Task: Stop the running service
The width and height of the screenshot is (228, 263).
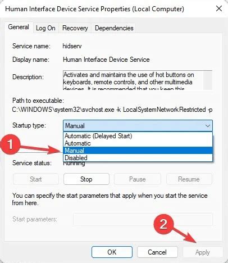Action: point(86,179)
